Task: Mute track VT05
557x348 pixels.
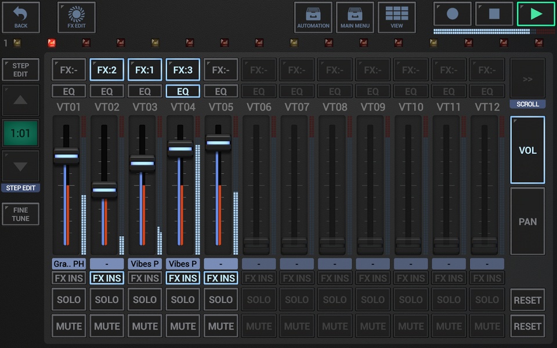Action: point(221,326)
